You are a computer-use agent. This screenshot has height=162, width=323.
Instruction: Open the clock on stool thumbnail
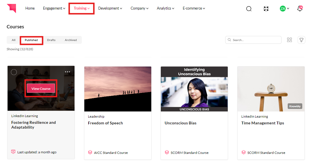click(x=271, y=89)
